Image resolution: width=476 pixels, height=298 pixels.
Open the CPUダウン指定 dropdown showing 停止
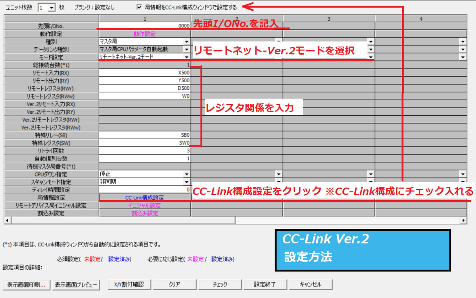[x=186, y=174]
